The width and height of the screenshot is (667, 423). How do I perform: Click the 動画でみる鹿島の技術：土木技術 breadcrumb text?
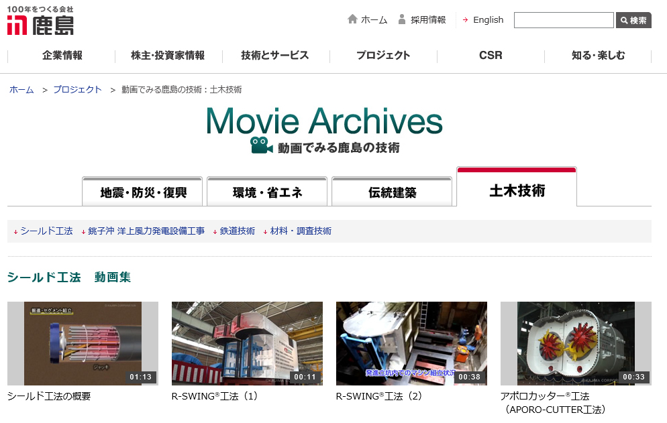tap(182, 90)
